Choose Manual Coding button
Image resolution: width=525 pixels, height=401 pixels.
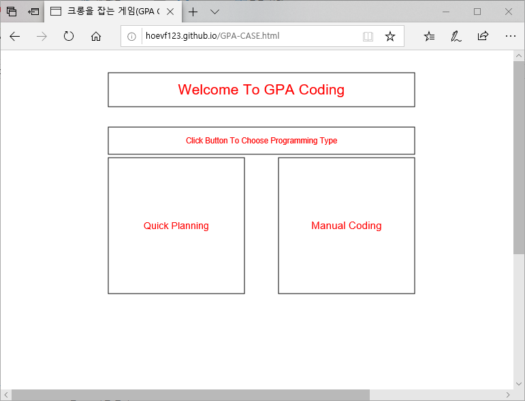point(347,226)
